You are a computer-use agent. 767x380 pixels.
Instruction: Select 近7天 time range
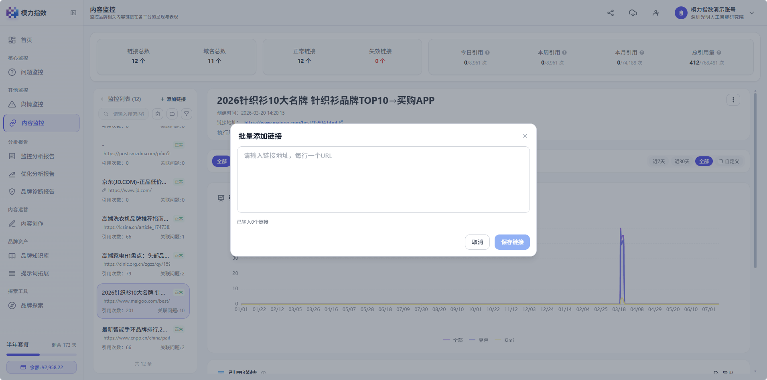coord(659,162)
